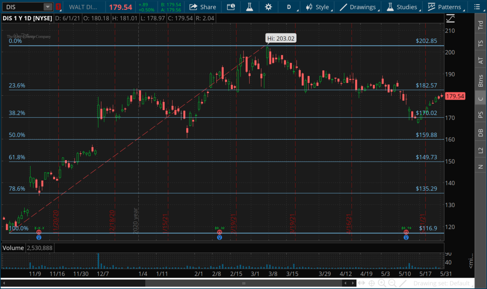Open chart settings gear icon
This screenshot has width=487, height=289.
268,7
